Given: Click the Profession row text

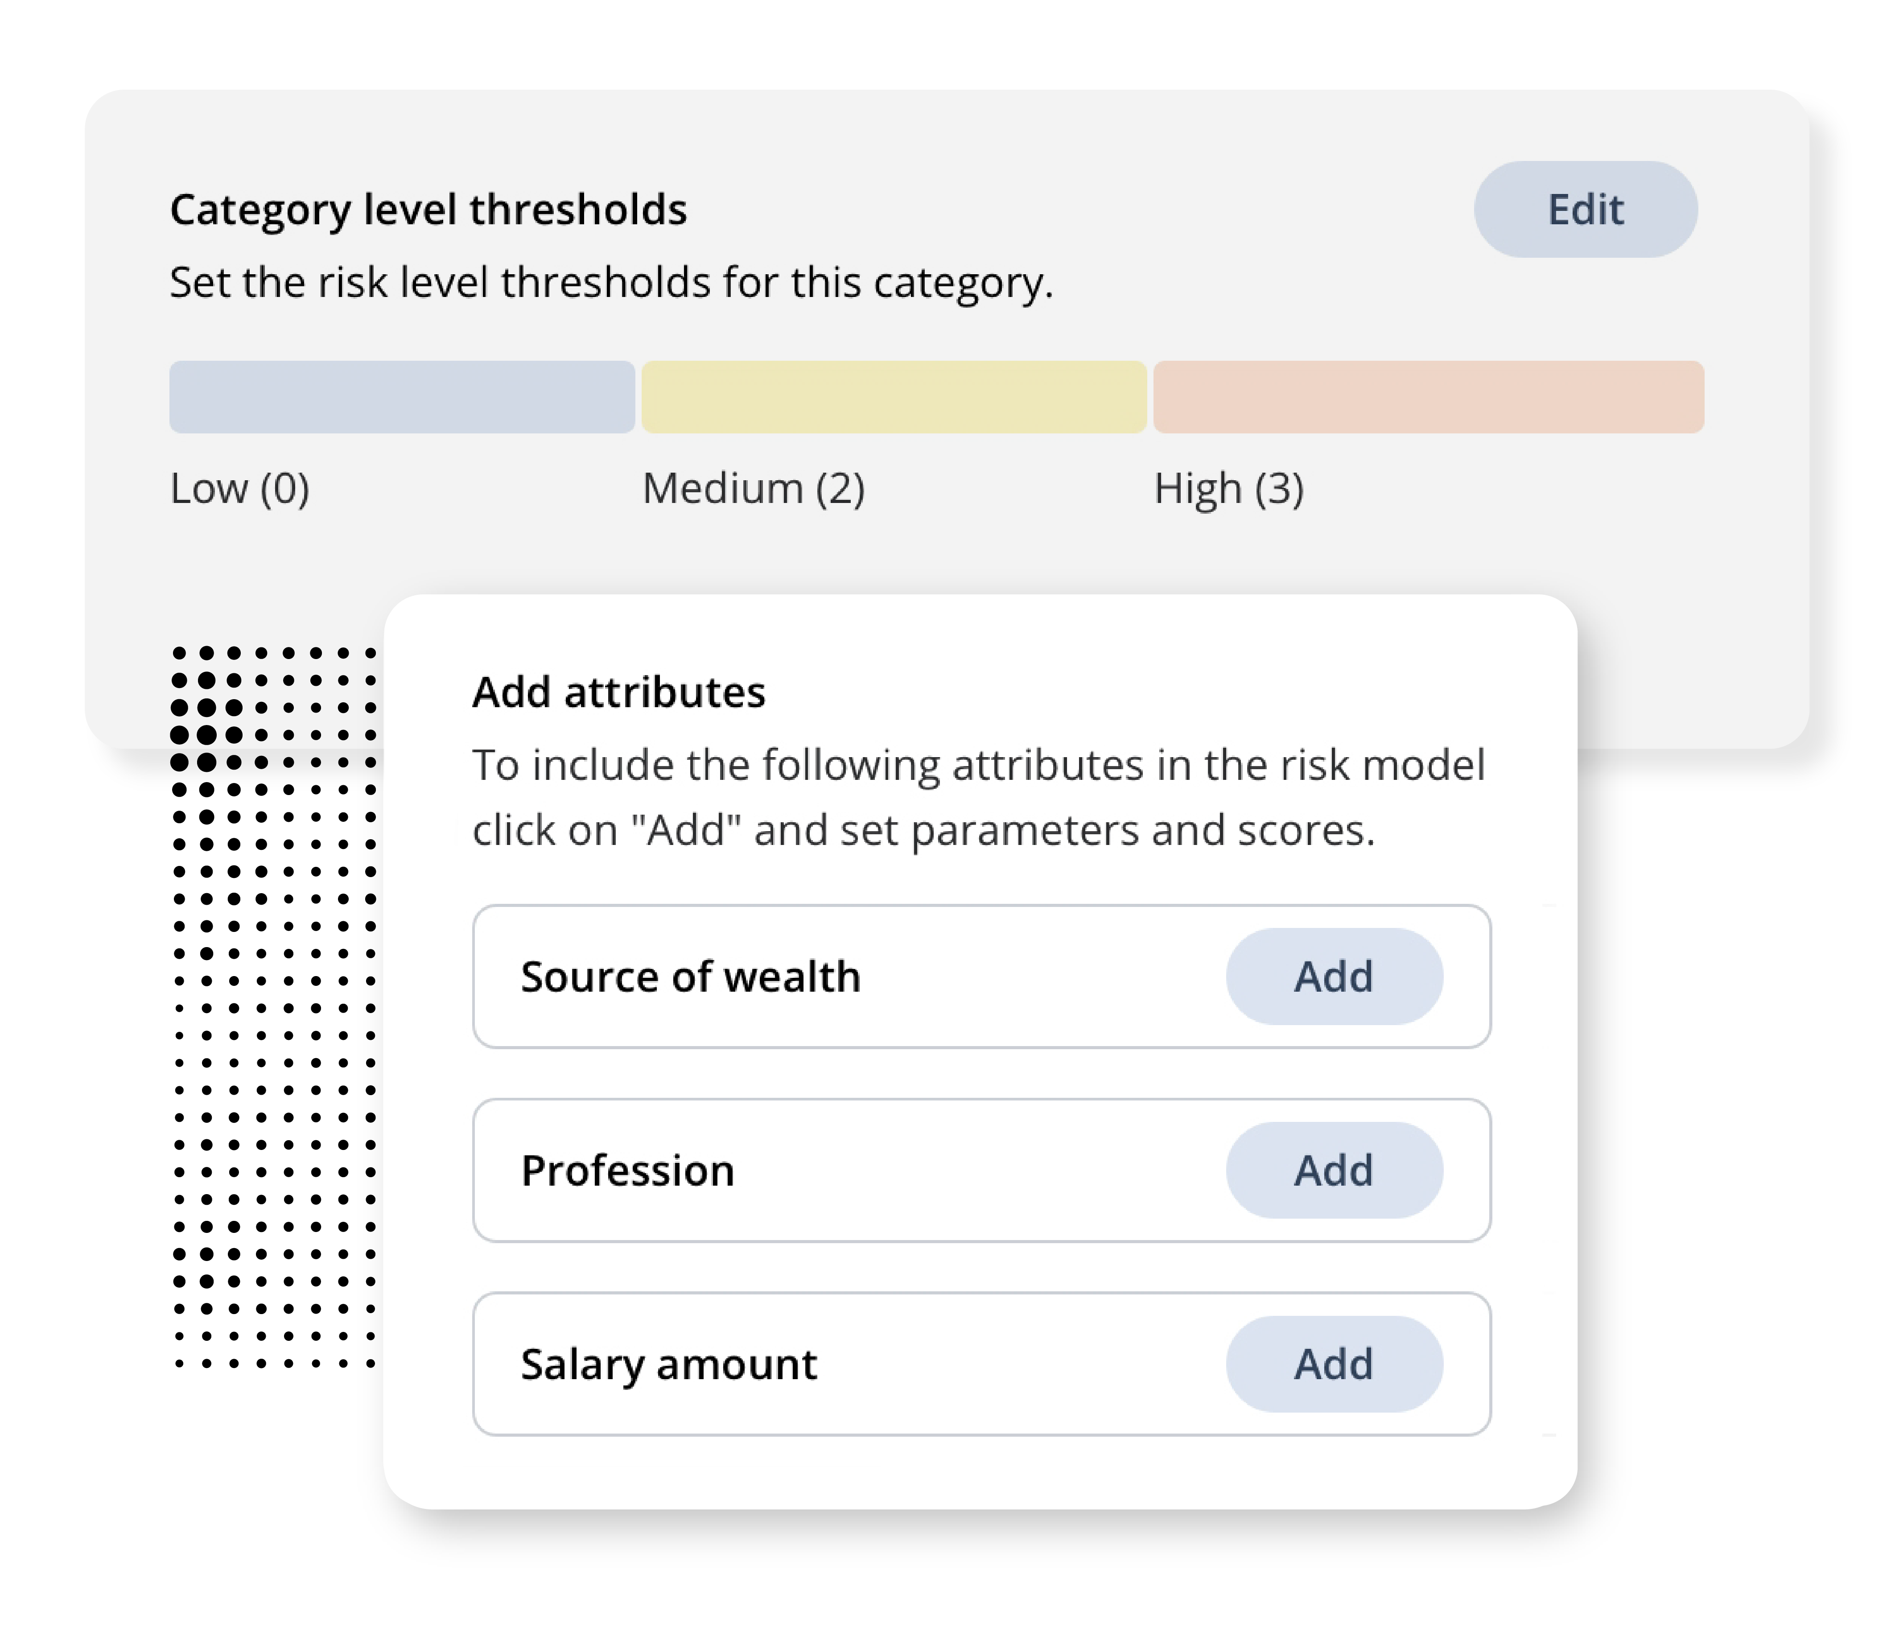Looking at the screenshot, I should pyautogui.click(x=627, y=1170).
